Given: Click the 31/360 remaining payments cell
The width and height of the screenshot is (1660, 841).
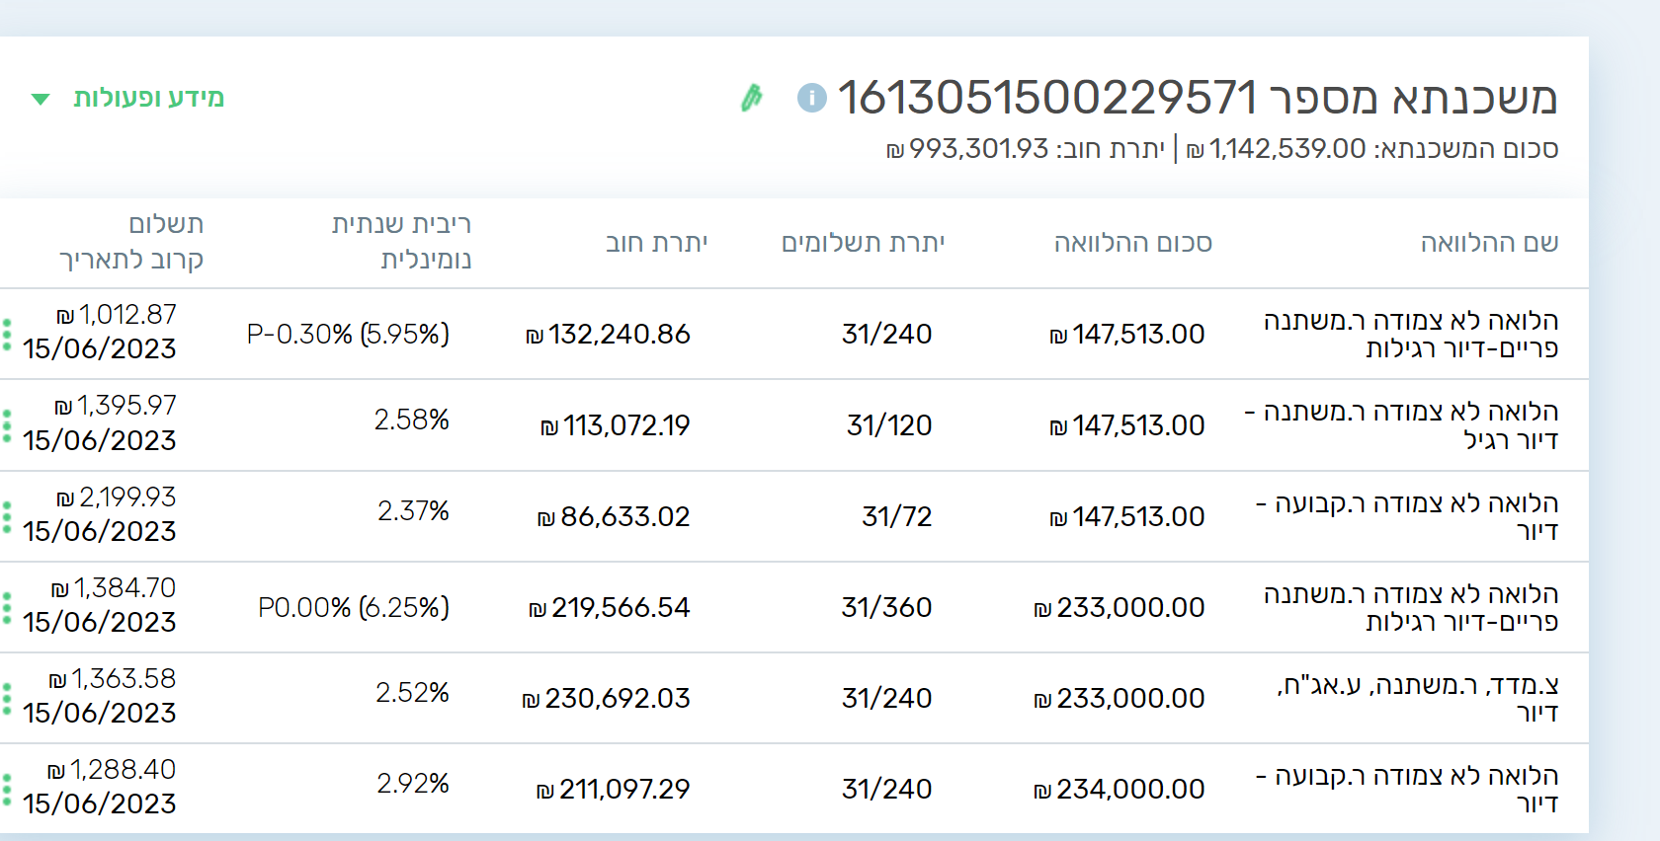Looking at the screenshot, I should (x=886, y=607).
